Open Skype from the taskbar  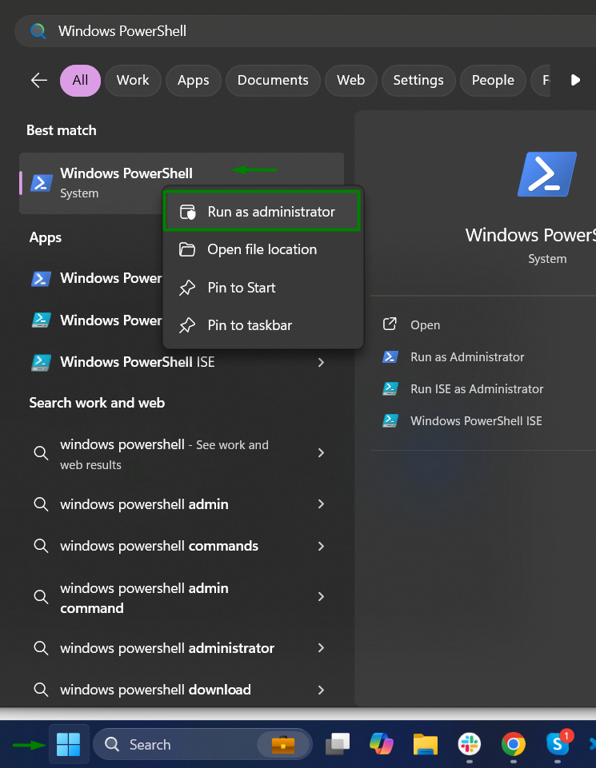click(558, 744)
